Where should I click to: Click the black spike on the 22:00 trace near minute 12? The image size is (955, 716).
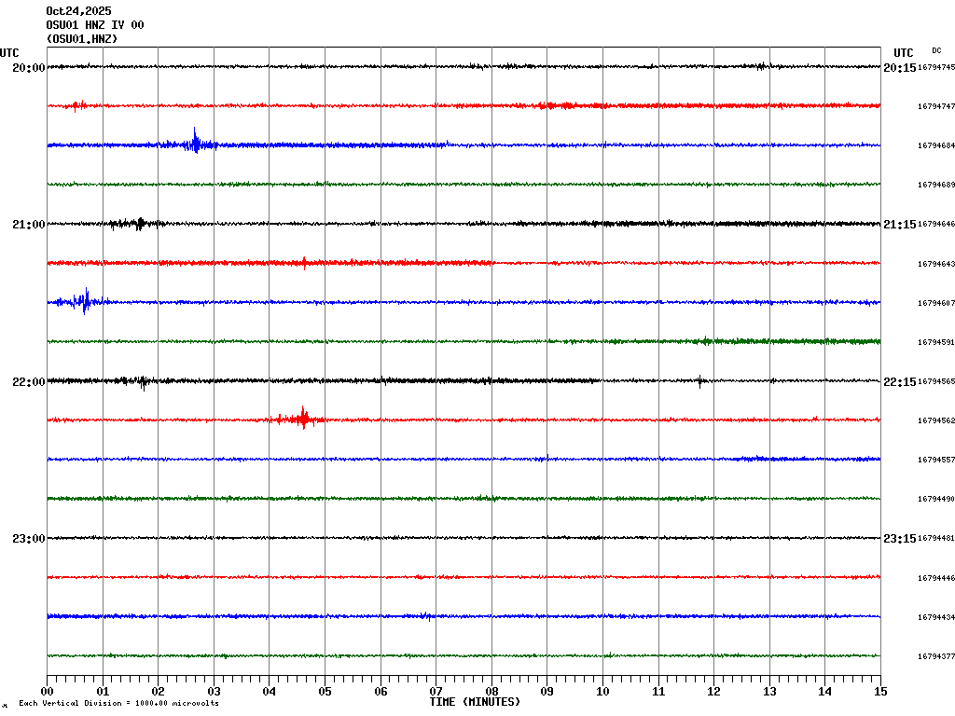(x=699, y=380)
